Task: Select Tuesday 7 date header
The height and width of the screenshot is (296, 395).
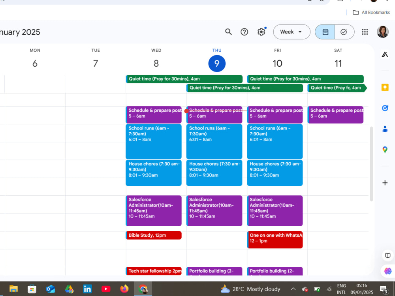Action: coord(96,63)
